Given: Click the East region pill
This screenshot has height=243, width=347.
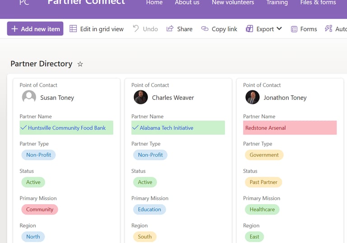Looking at the screenshot, I should pos(254,237).
